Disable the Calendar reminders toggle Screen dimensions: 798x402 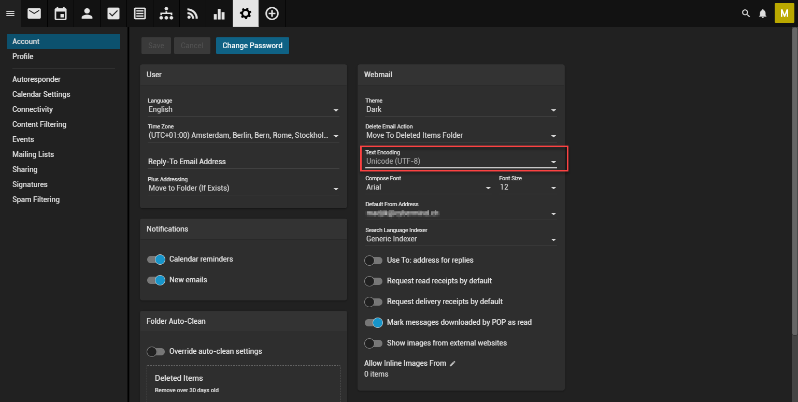point(156,259)
